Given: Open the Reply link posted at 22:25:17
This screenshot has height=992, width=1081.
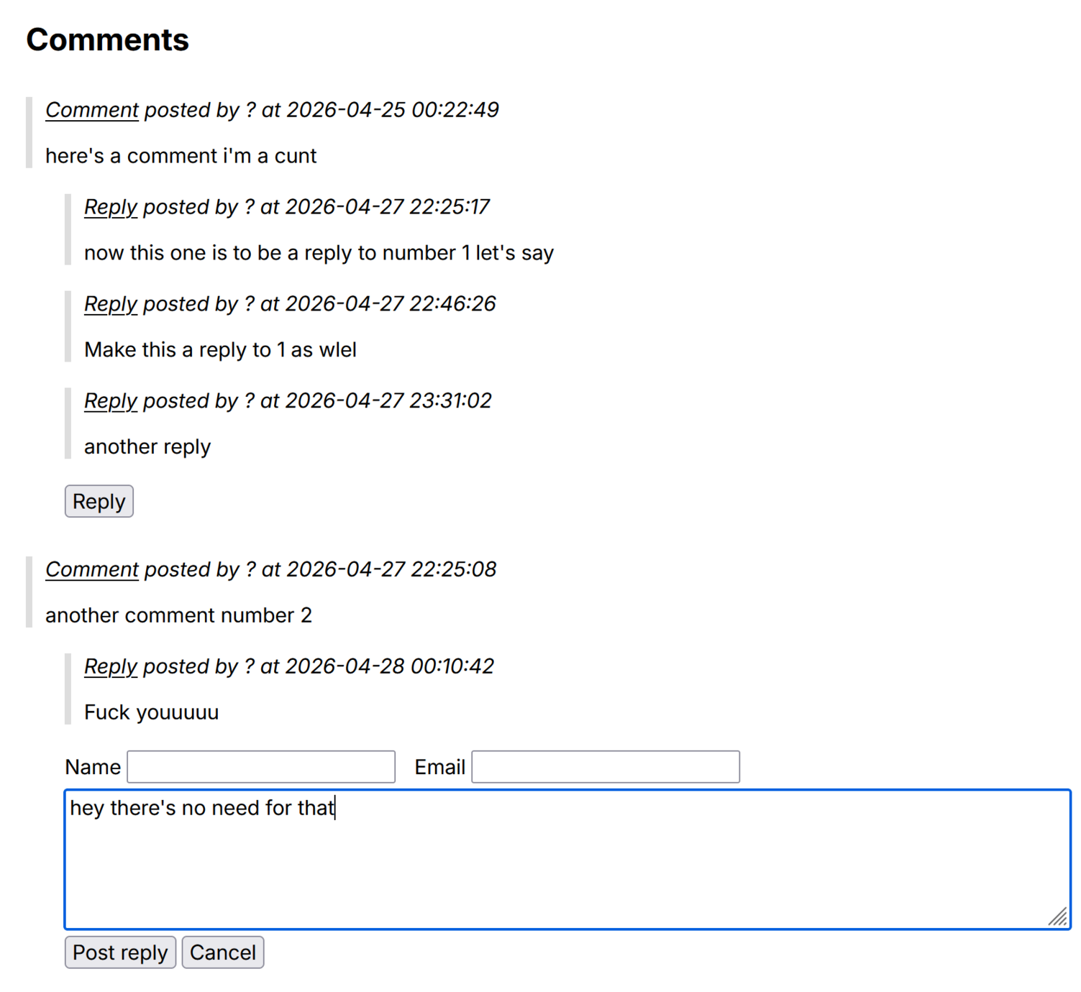Looking at the screenshot, I should pos(110,207).
